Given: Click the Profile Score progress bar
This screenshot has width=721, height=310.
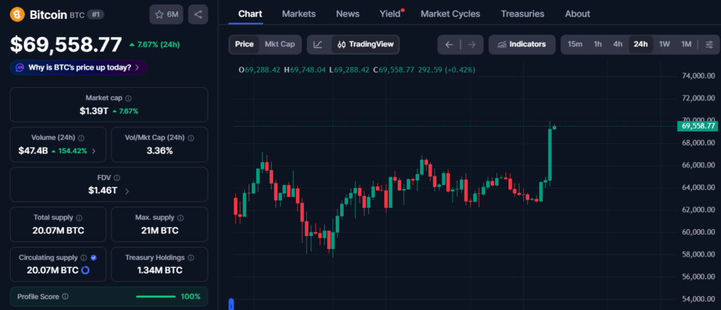Looking at the screenshot, I should 156,297.
